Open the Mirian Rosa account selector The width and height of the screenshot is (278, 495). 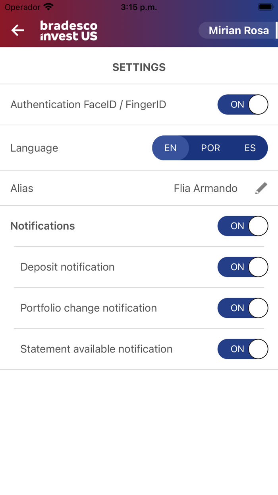coord(238,31)
